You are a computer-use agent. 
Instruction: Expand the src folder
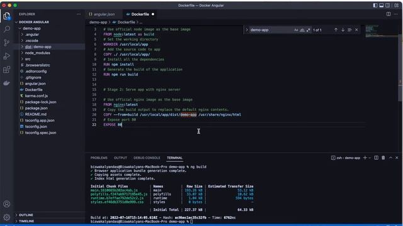[x=28, y=59]
